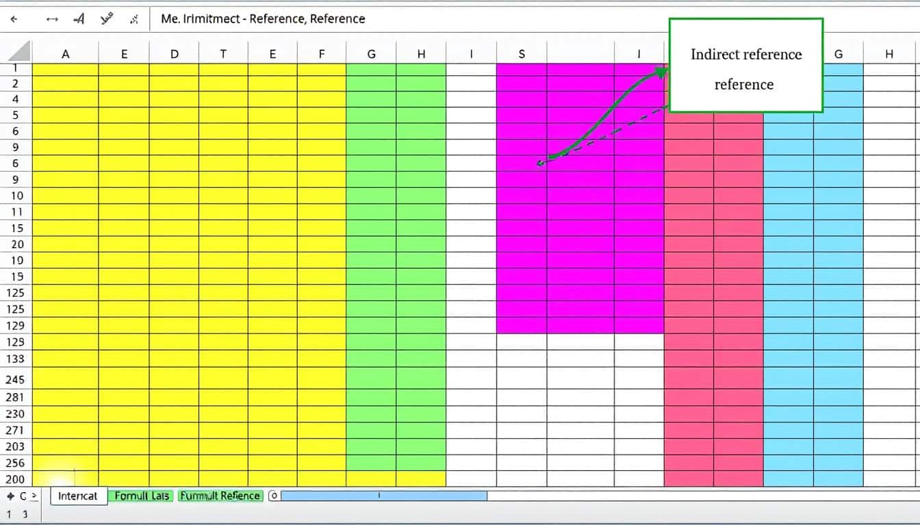This screenshot has width=920, height=525.
Task: Select the Fumult Refience sheet tab
Action: tap(220, 496)
